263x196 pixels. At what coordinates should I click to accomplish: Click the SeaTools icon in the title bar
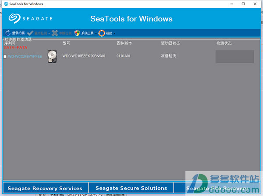coord(6,4)
